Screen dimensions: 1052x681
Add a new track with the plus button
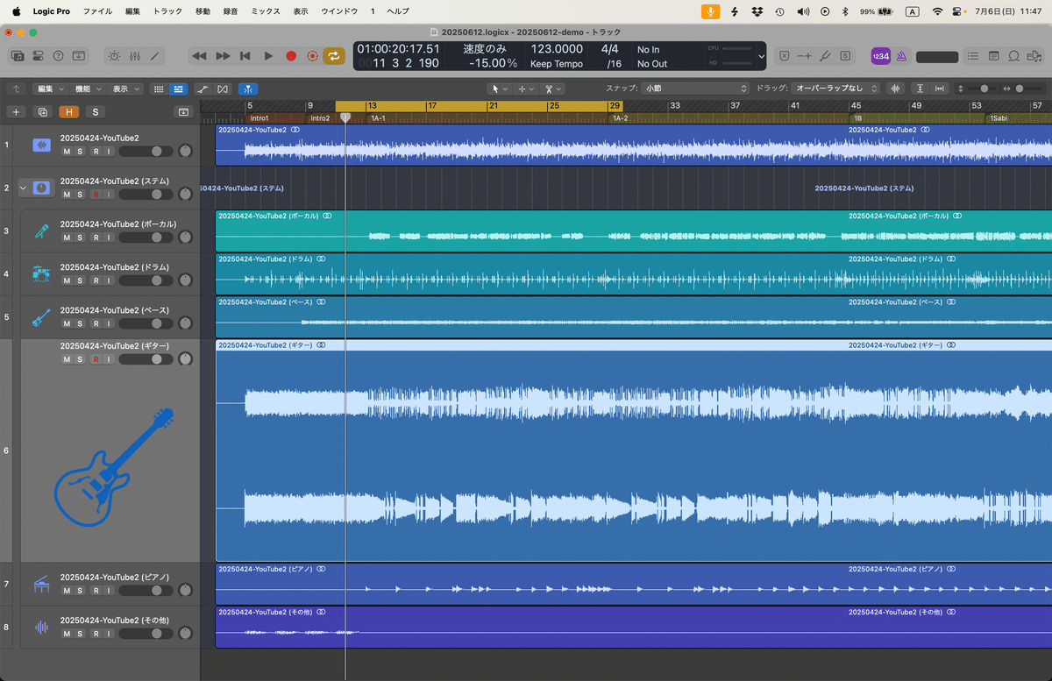[x=15, y=112]
